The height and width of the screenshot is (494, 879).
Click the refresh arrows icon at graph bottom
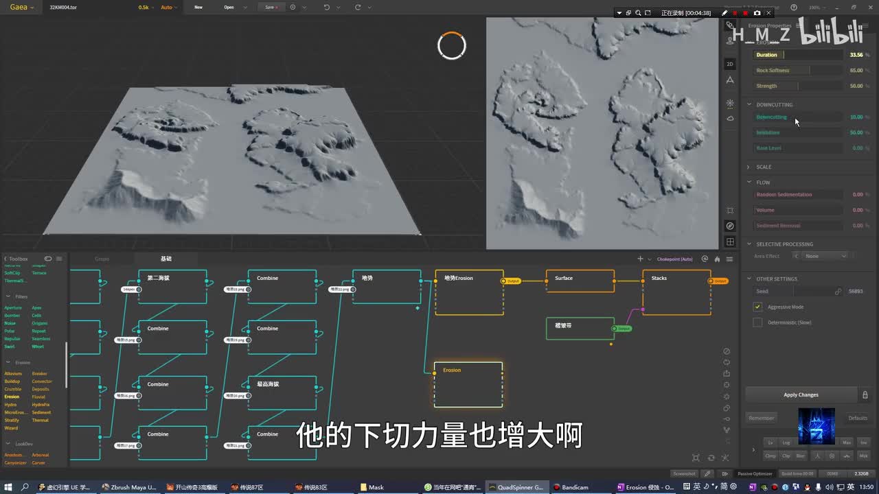point(711,458)
